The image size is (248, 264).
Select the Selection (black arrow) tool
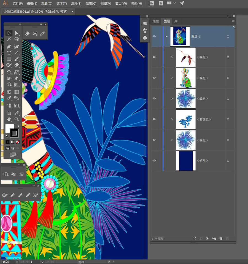[9, 33]
